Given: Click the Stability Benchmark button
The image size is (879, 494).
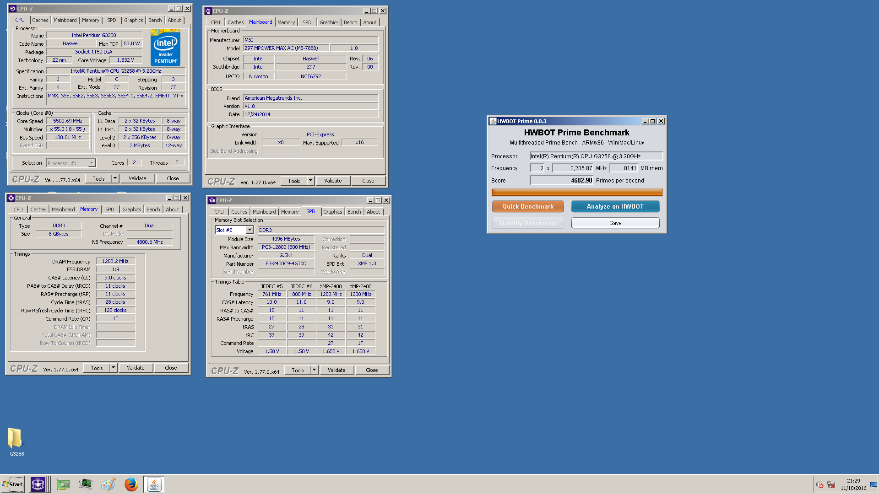Looking at the screenshot, I should [x=528, y=223].
